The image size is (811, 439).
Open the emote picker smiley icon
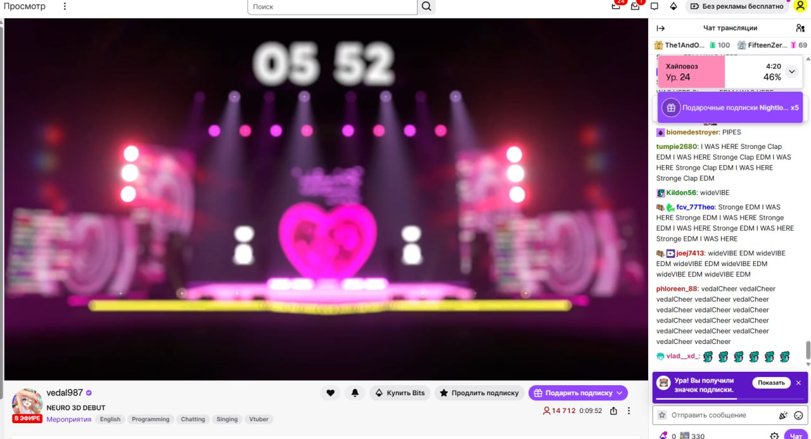(x=798, y=415)
